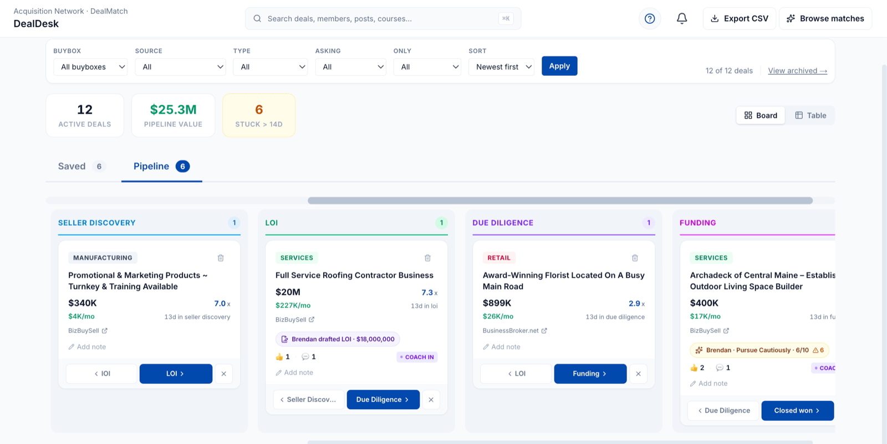Open Award-Winning Florist deal title

tap(563, 281)
